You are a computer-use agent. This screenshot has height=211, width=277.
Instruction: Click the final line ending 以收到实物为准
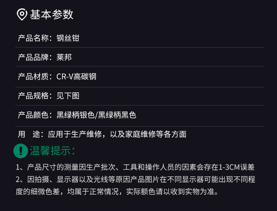click(117, 192)
